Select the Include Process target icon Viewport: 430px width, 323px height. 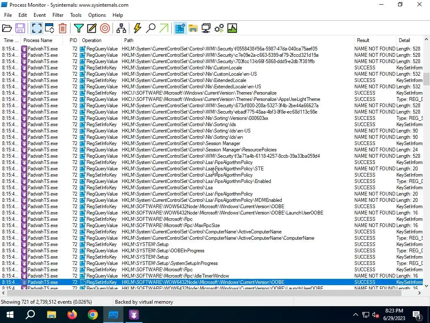[105, 28]
